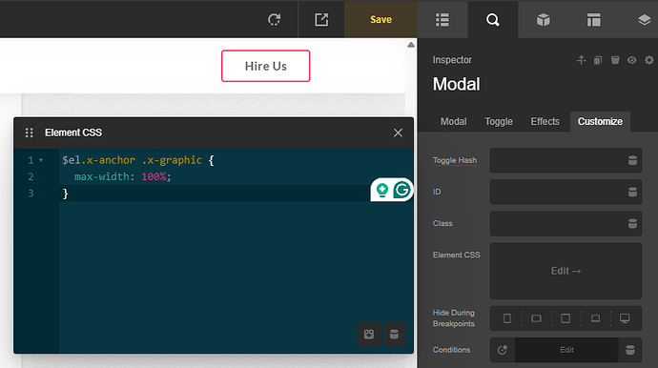The image size is (658, 368).
Task: Click the preview scrollbar up arrow
Action: coord(411,45)
